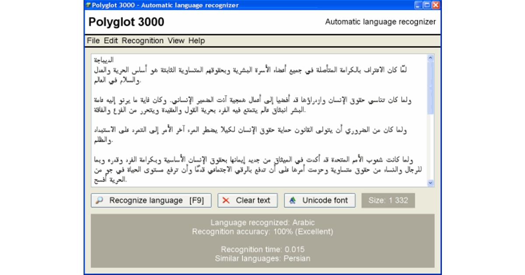
Task: Show the Help menu
Action: coord(196,41)
